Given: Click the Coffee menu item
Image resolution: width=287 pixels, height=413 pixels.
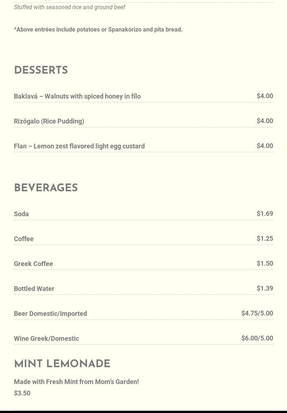Looking at the screenshot, I should click(24, 239).
